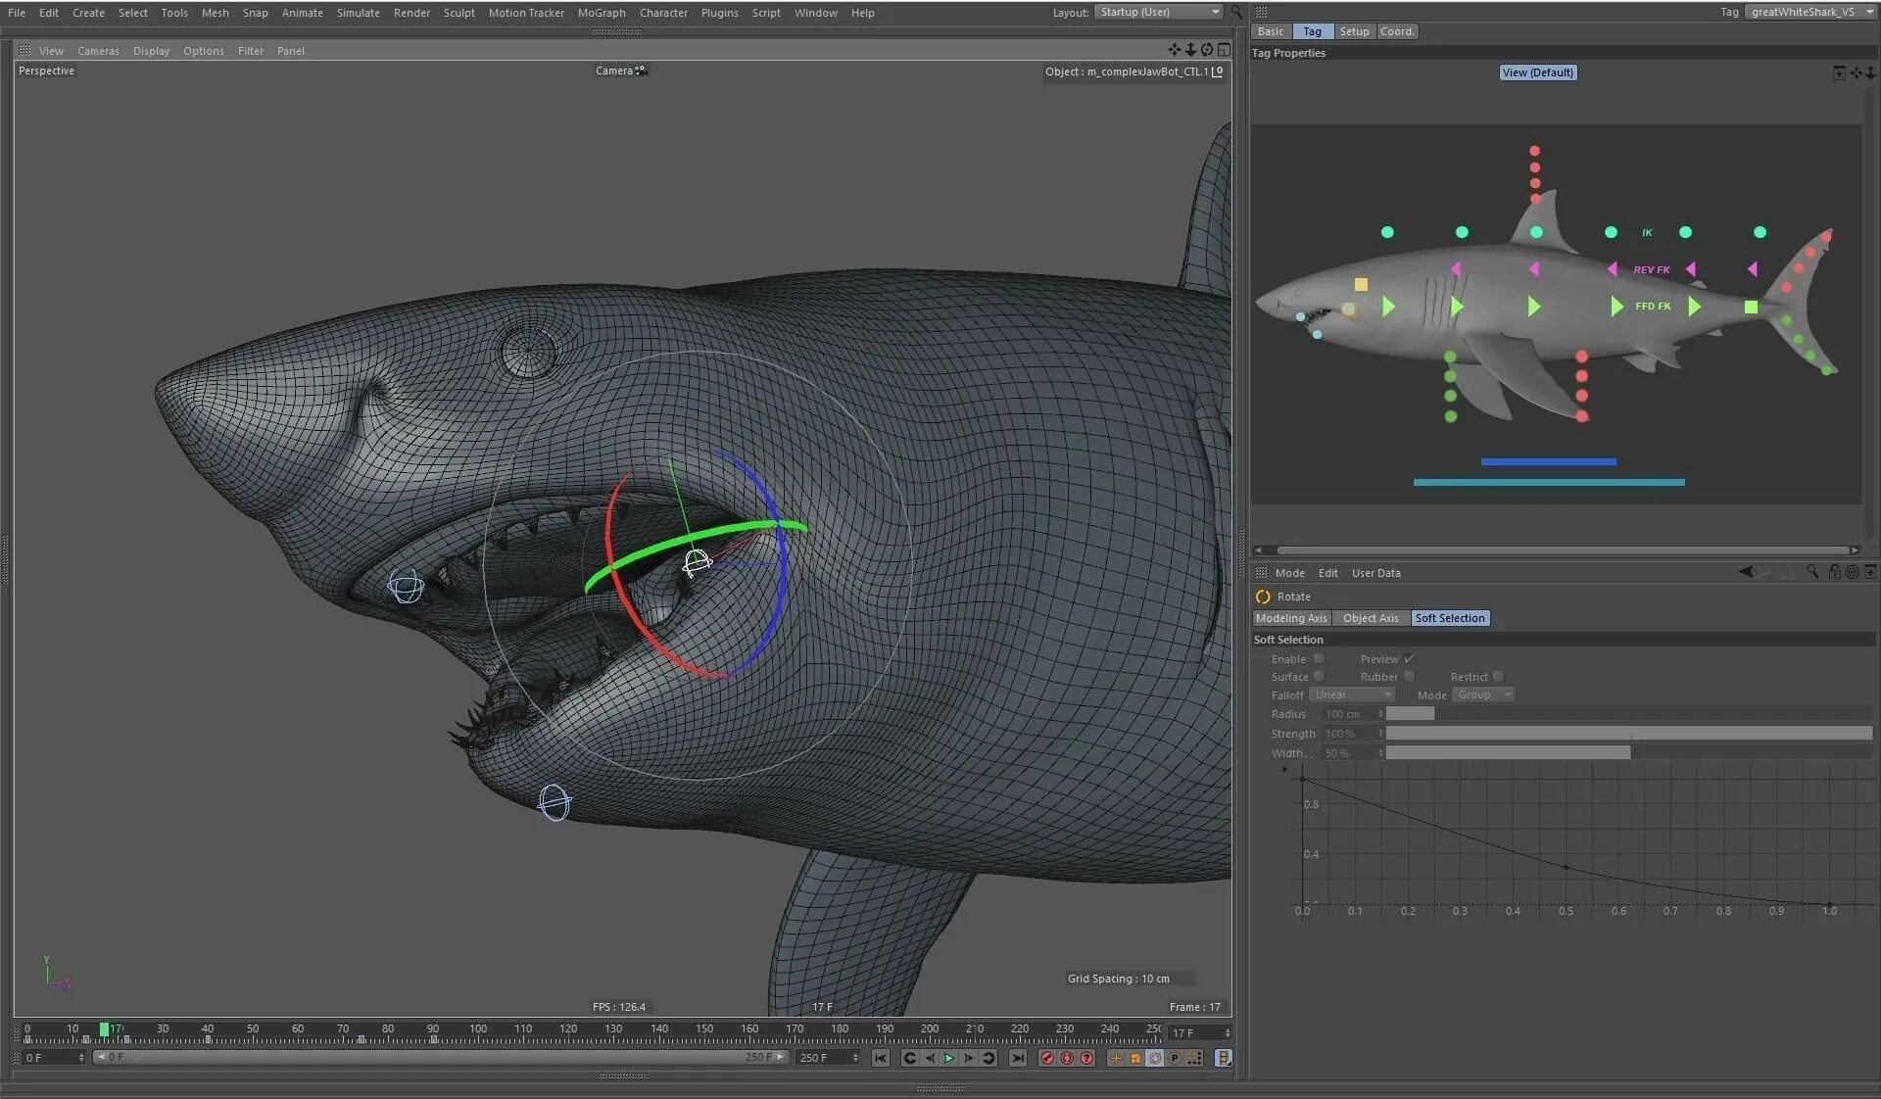Jump to the start of animation
Image resolution: width=1881 pixels, height=1099 pixels.
point(880,1058)
